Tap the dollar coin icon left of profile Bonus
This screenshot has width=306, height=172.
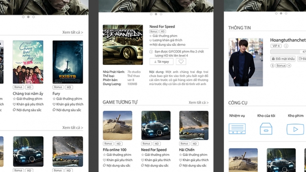(x=273, y=66)
